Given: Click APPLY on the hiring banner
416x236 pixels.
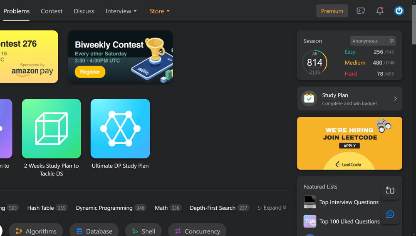Looking at the screenshot, I should tap(349, 146).
